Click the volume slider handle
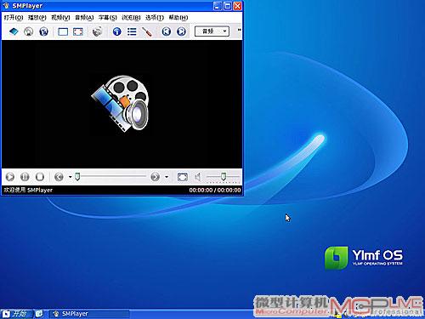The image size is (425, 319). [224, 177]
